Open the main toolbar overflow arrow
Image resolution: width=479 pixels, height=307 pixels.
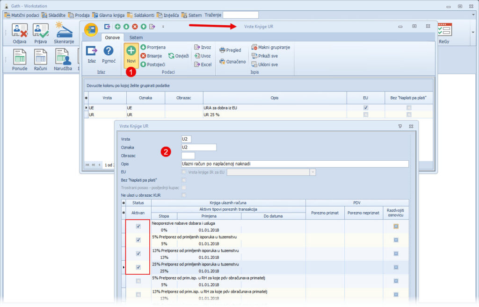[472, 32]
